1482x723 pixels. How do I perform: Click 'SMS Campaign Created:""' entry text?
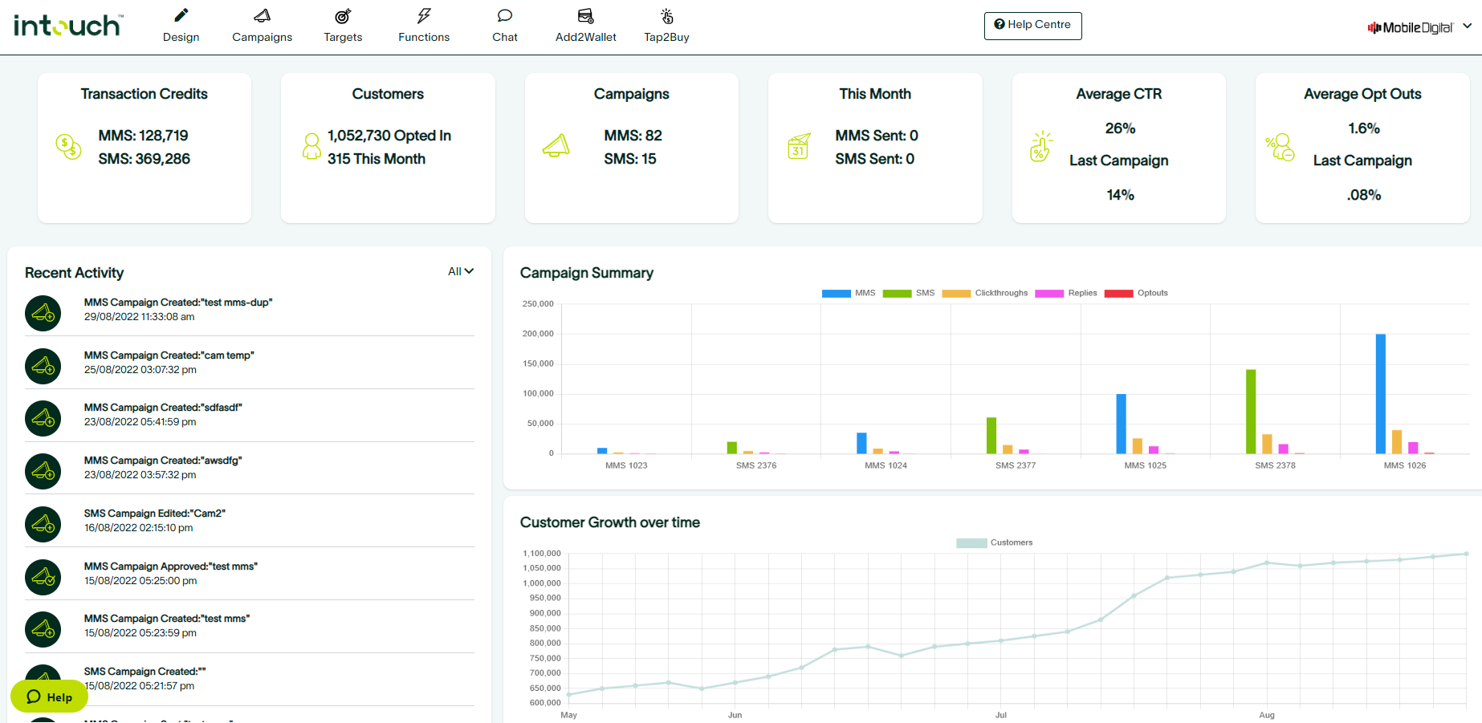tap(145, 672)
